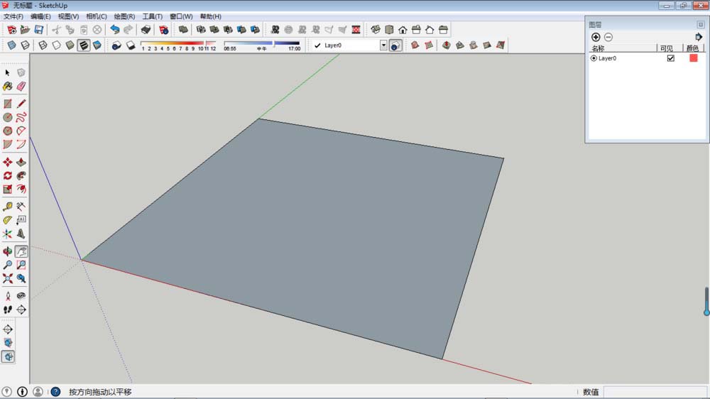Choose the Push/Pull tool
Viewport: 710px width, 399px height.
click(21, 162)
